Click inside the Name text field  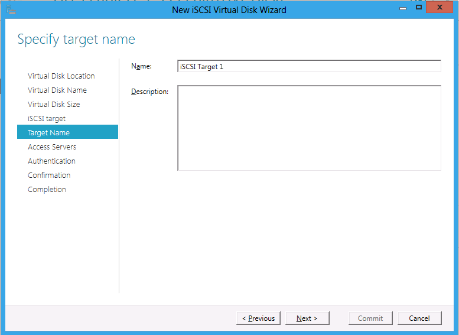tap(309, 66)
